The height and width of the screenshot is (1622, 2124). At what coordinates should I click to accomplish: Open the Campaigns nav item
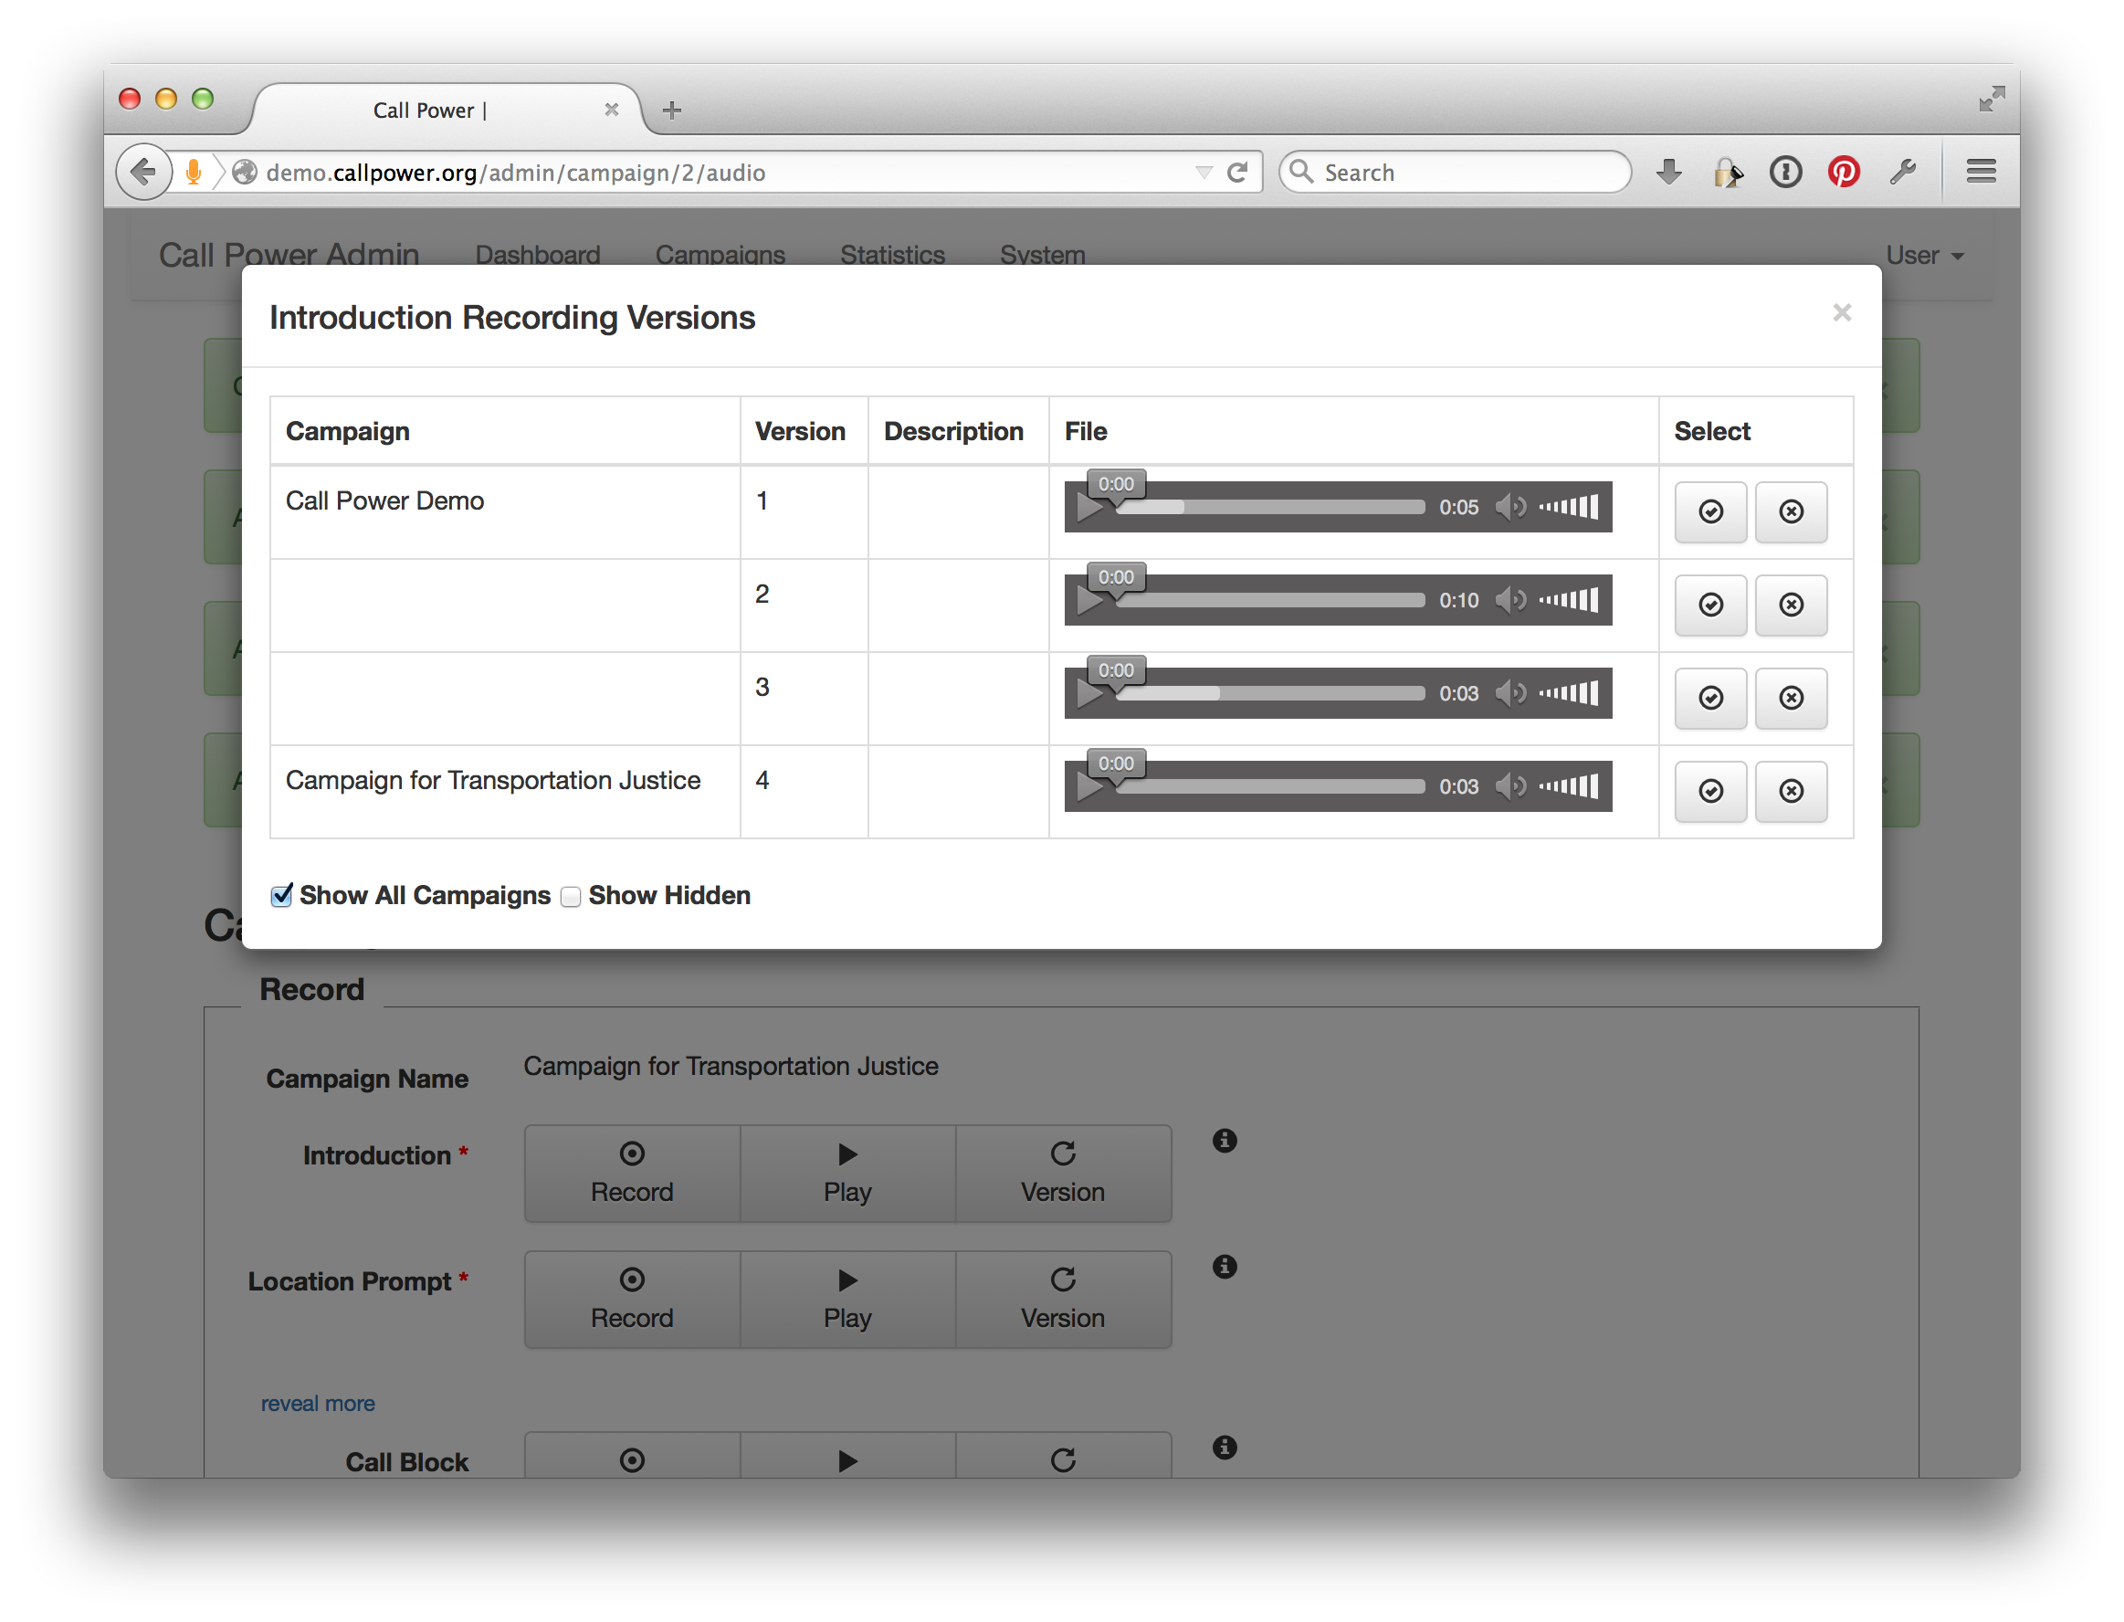(x=720, y=255)
